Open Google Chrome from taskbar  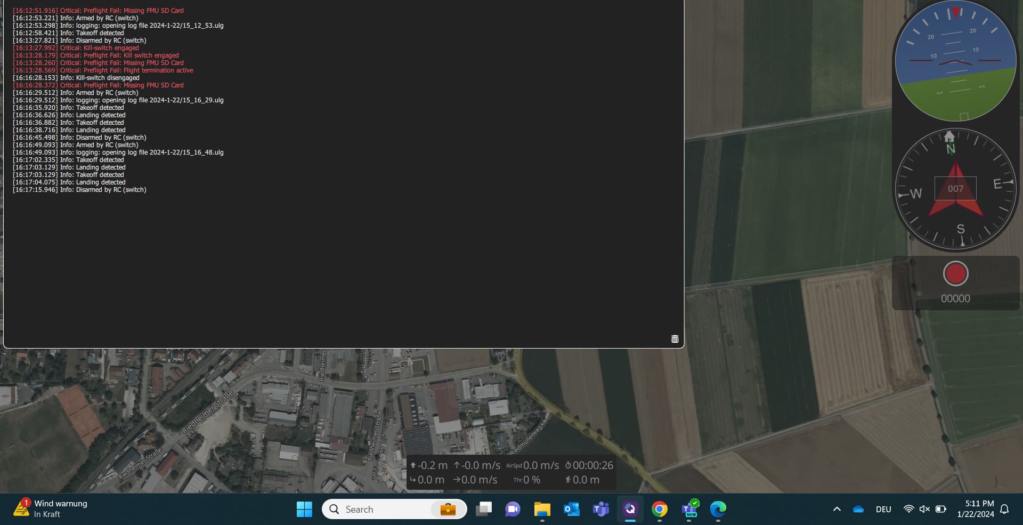click(x=659, y=510)
